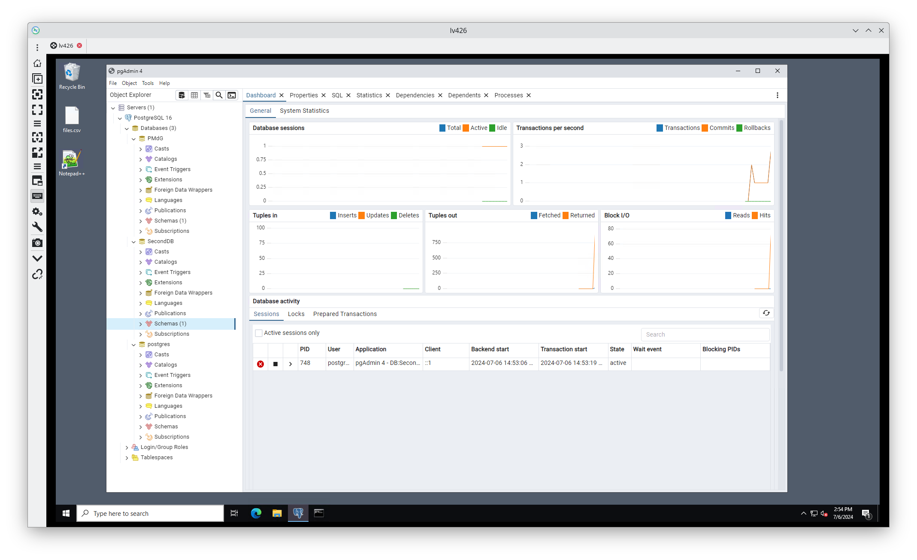This screenshot has width=917, height=560.
Task: Open the File menu
Action: click(113, 83)
